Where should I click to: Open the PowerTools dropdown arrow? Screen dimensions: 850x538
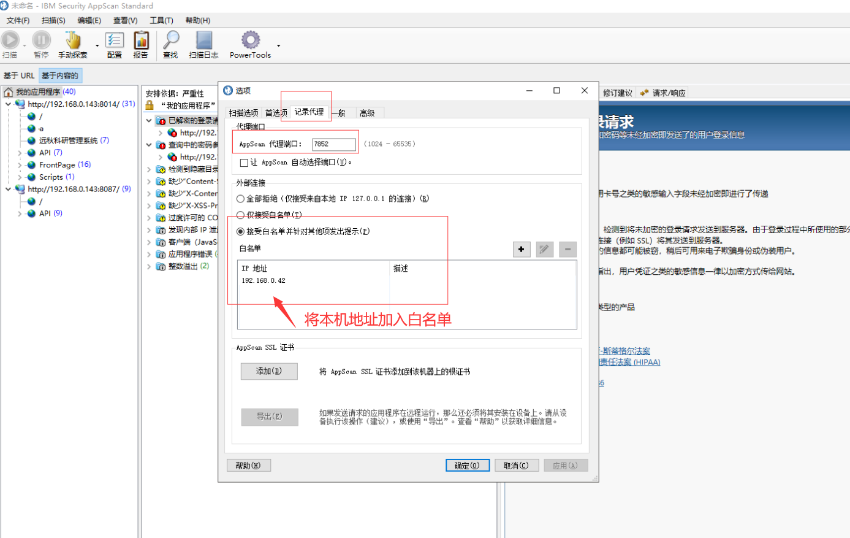[x=278, y=45]
